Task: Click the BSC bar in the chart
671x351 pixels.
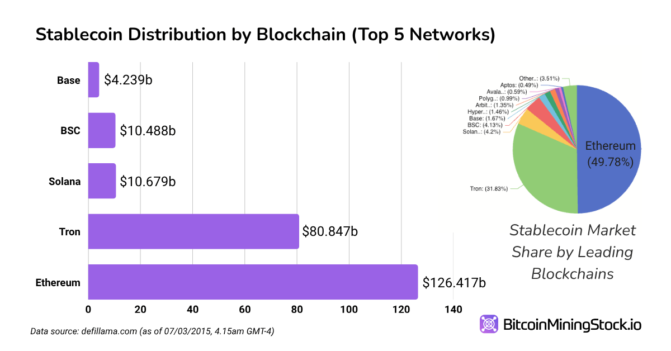Action: (102, 131)
